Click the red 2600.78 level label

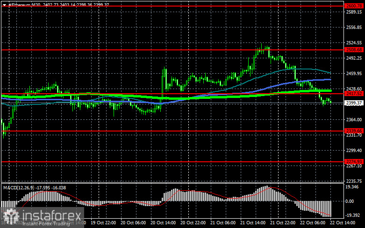pos(354,6)
